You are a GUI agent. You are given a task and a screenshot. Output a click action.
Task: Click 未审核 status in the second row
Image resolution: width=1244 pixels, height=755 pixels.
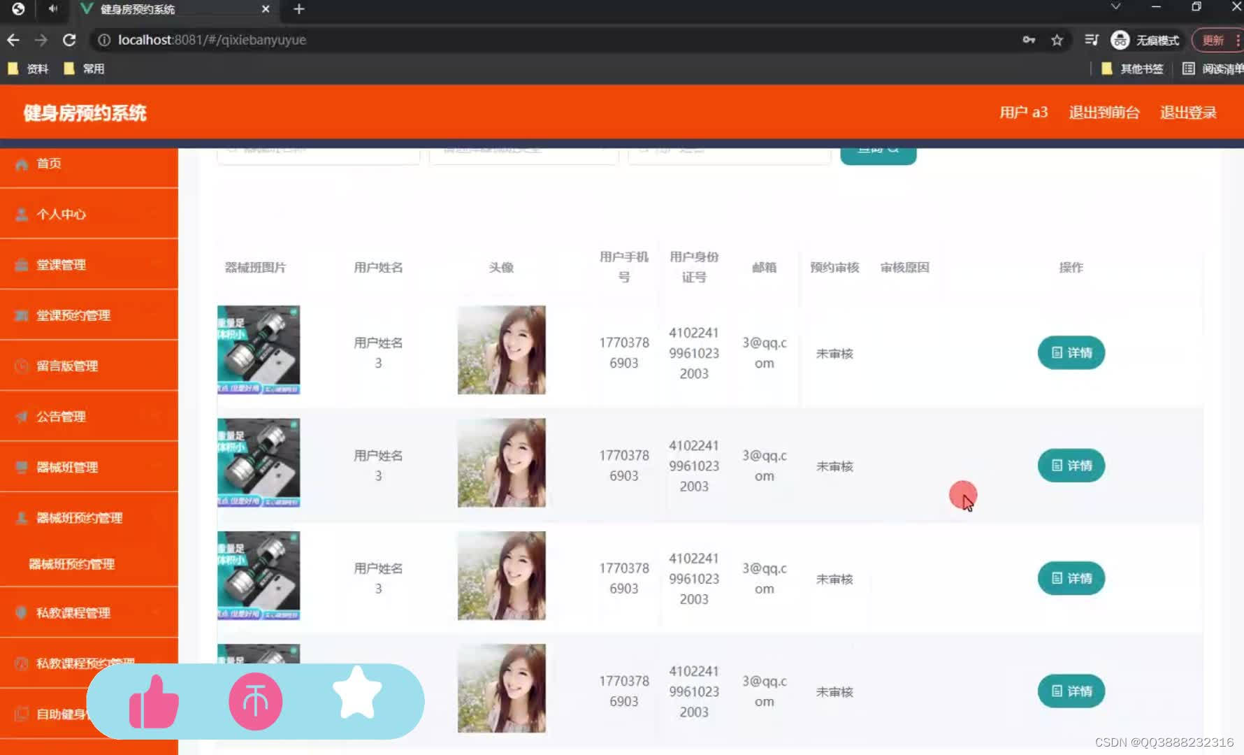point(834,466)
